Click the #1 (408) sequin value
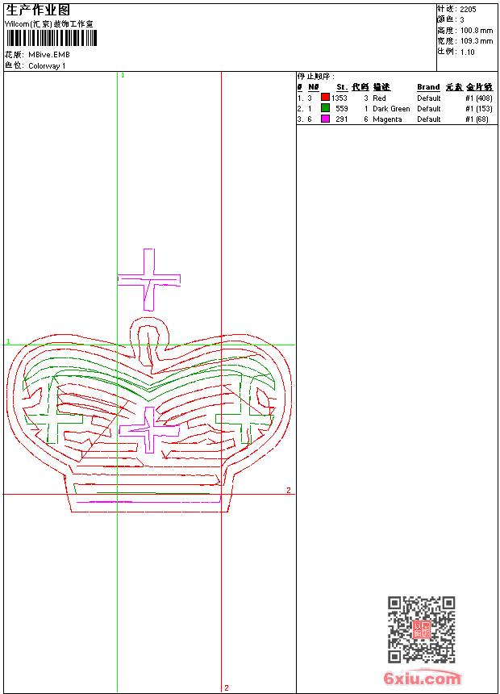The width and height of the screenshot is (500, 694). [x=479, y=98]
